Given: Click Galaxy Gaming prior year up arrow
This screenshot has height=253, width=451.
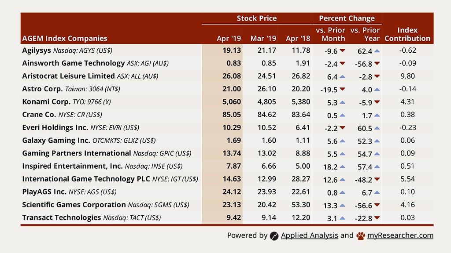Looking at the screenshot, I should pyautogui.click(x=377, y=141).
